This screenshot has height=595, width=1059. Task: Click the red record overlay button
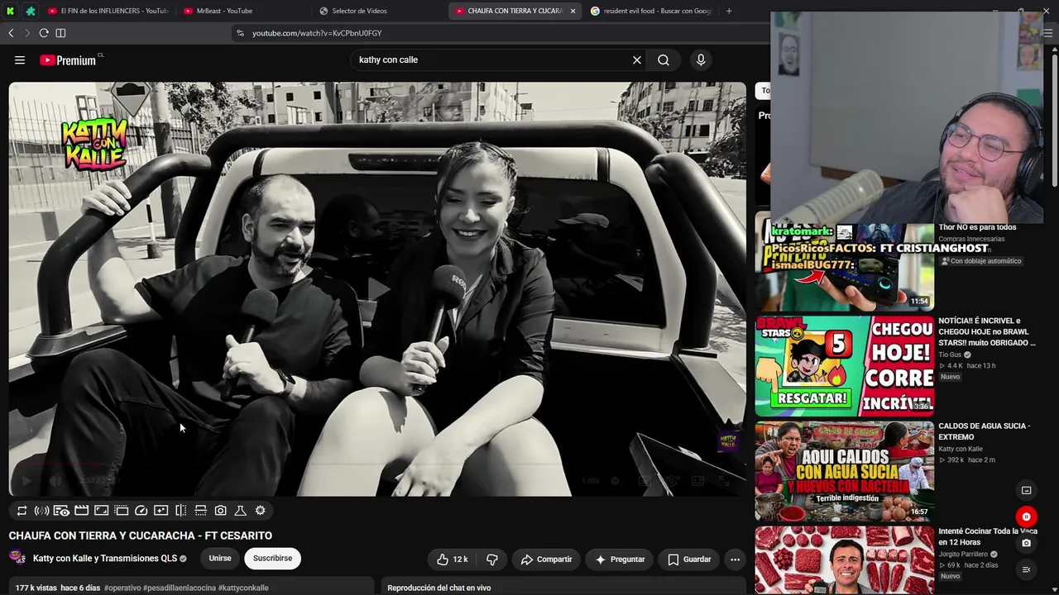point(1026,517)
